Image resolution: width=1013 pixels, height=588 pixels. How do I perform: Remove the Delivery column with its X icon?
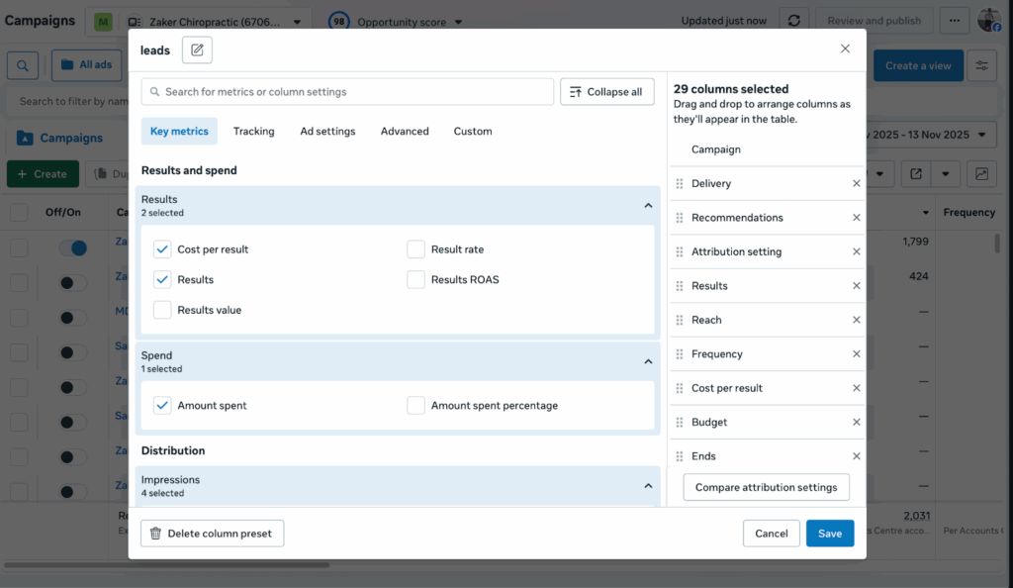pos(856,184)
